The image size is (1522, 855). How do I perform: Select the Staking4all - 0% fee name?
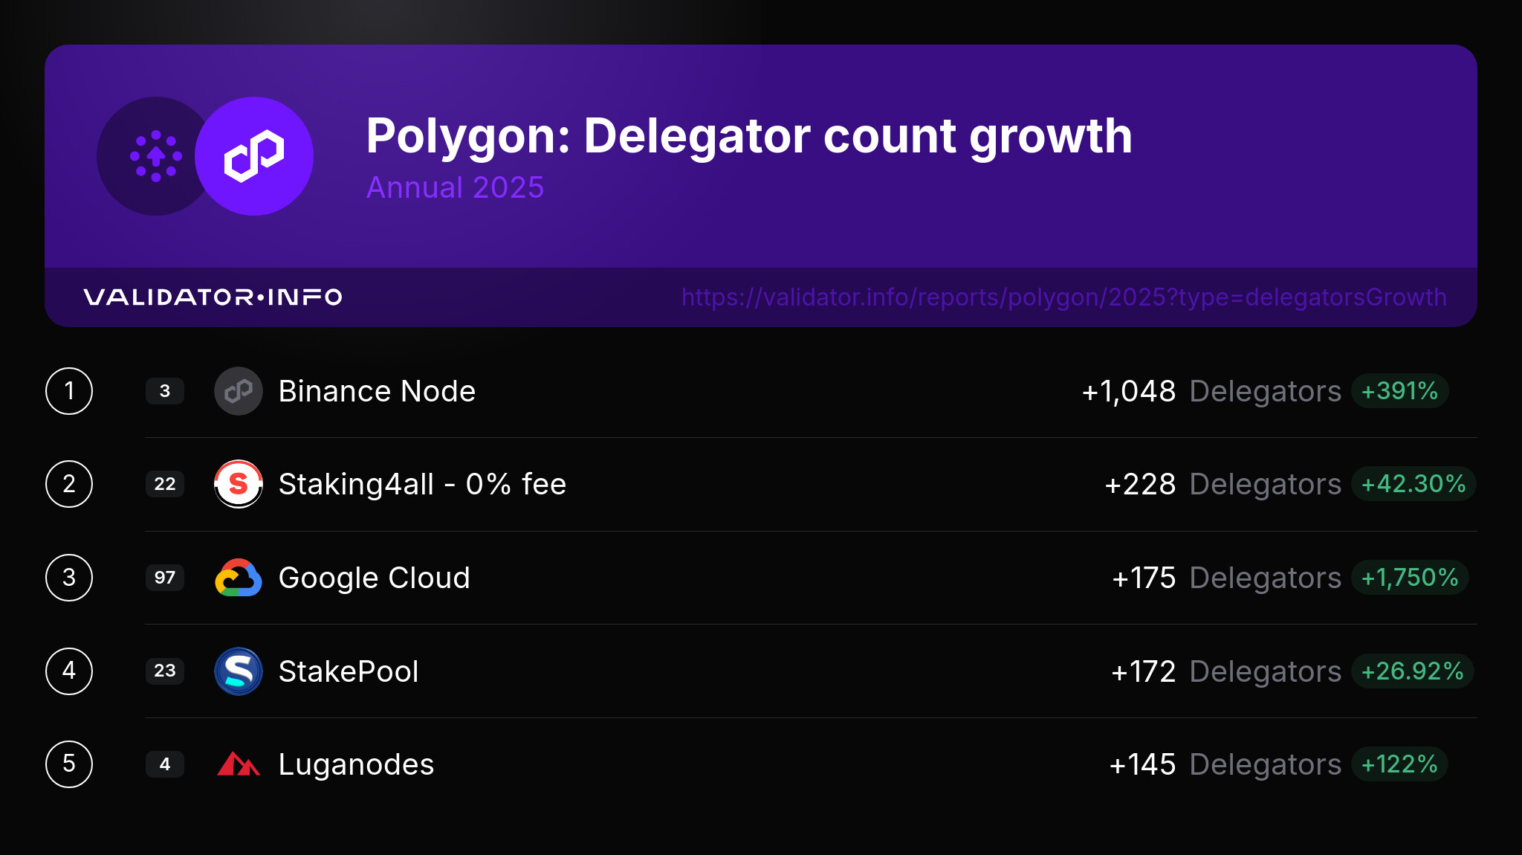(x=422, y=484)
